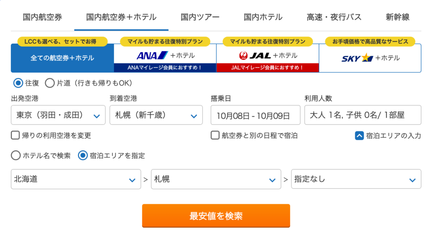Select the 片道 one-way radio button

tap(50, 83)
